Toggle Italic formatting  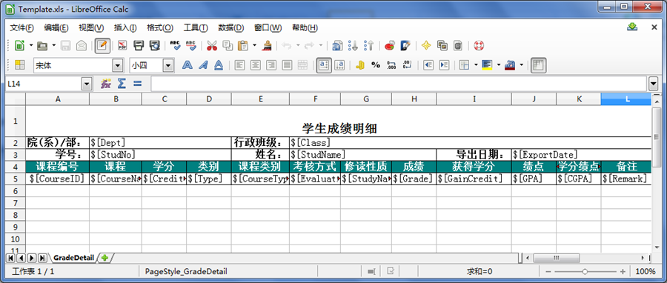tap(203, 65)
